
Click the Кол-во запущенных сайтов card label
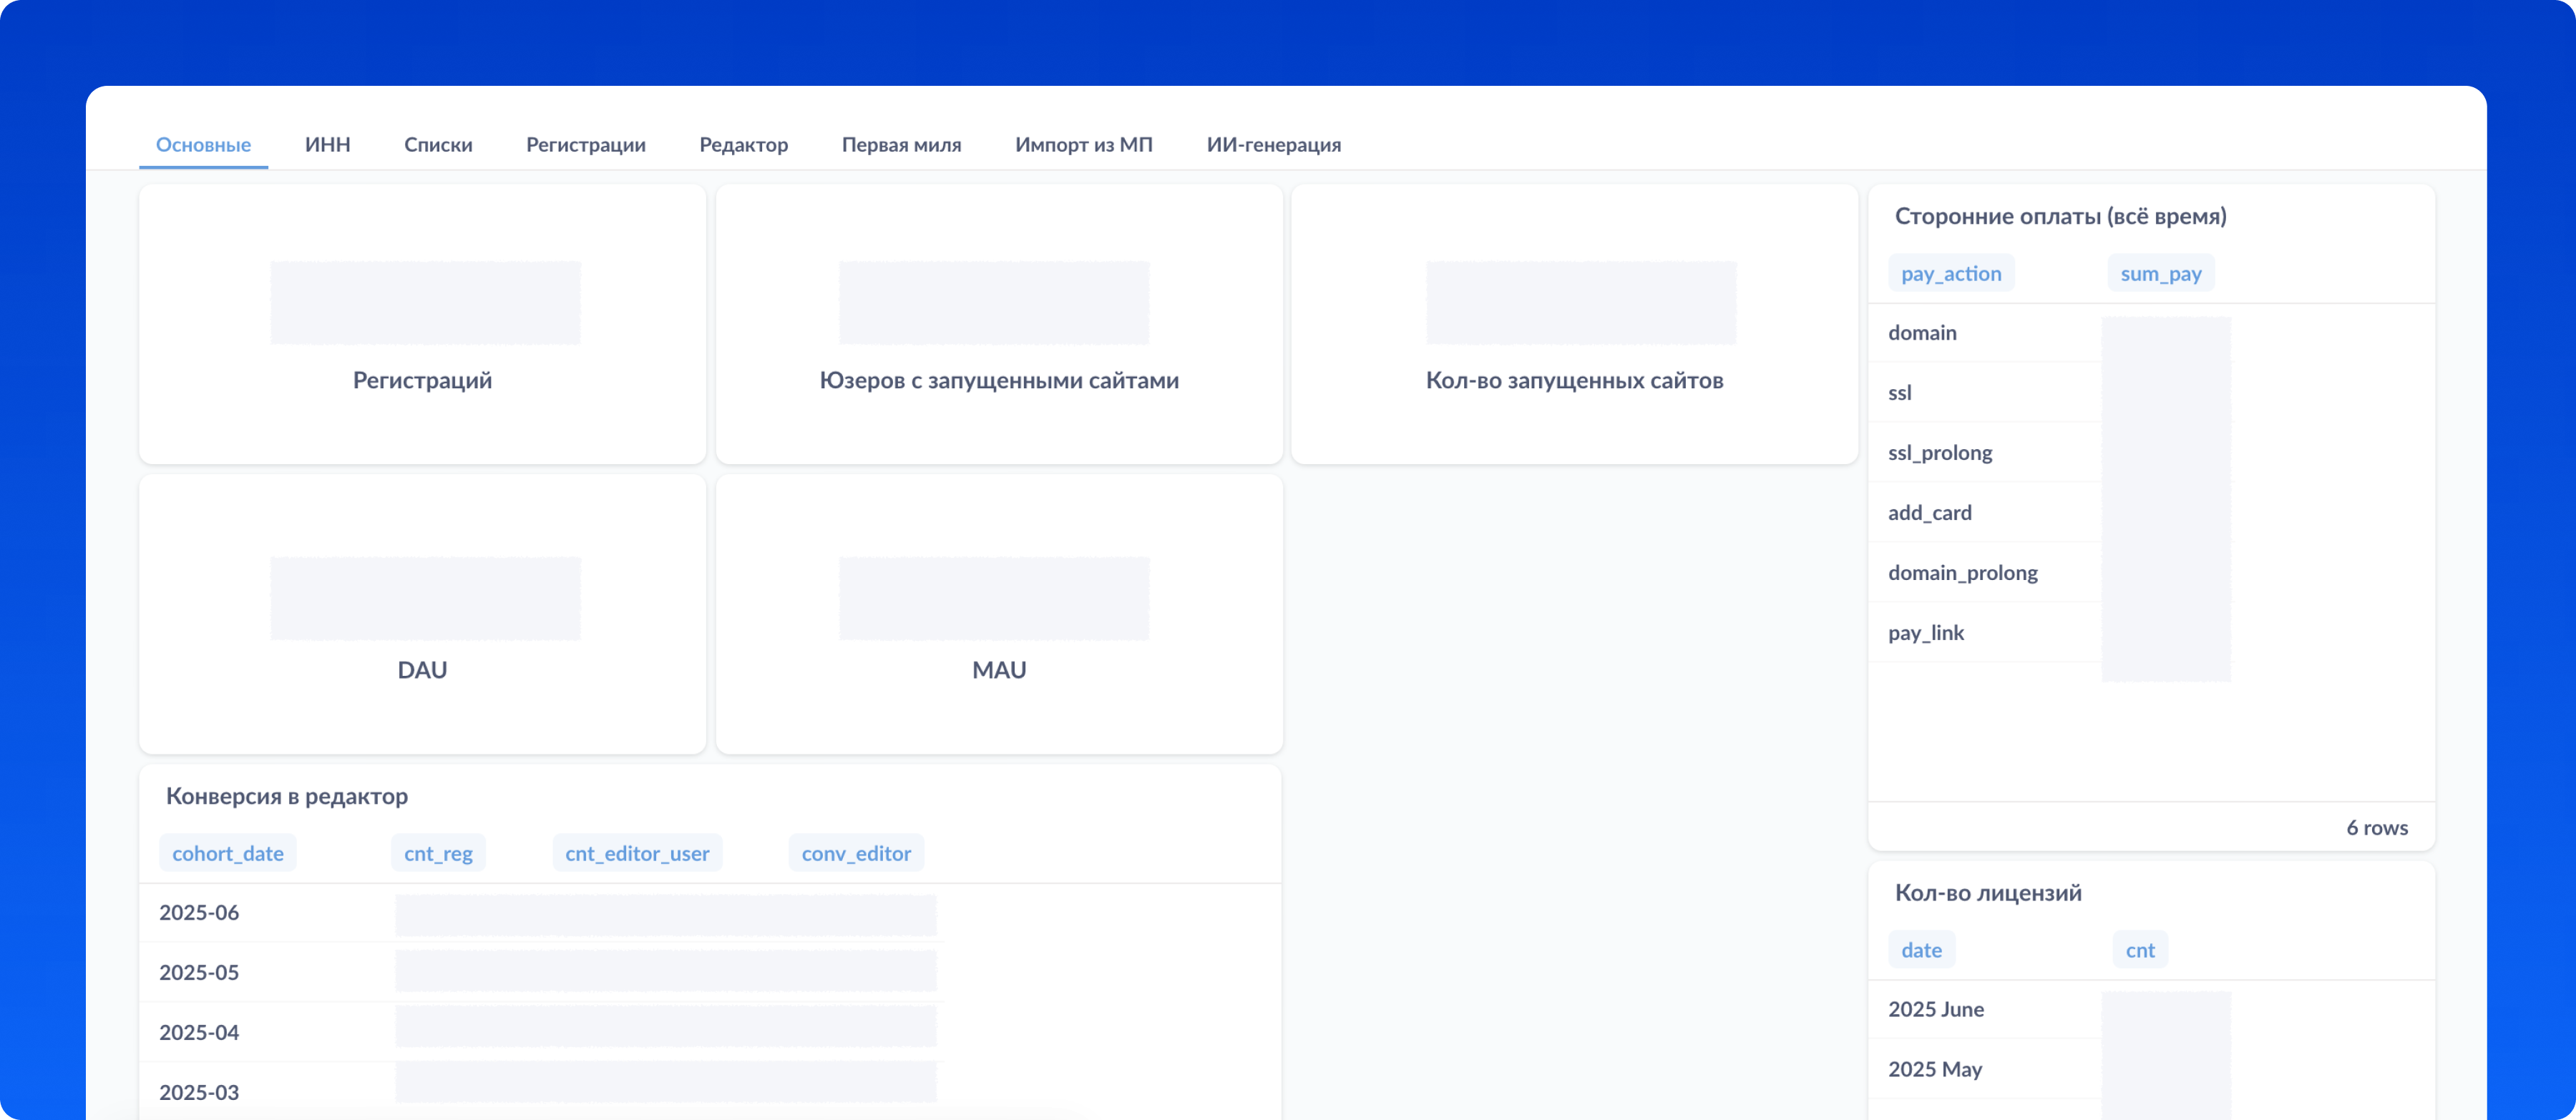pyautogui.click(x=1574, y=380)
